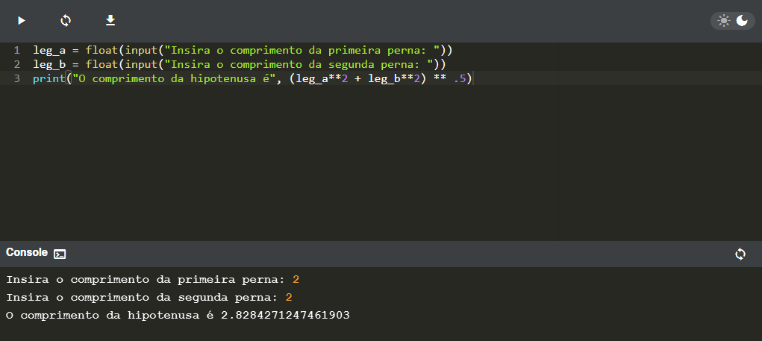Viewport: 762px width, 341px height.
Task: Click string "Insira o comprimento da segunda perna: " in code
Action: click(299, 64)
